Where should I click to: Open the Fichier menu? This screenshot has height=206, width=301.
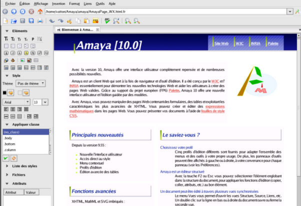10,3
